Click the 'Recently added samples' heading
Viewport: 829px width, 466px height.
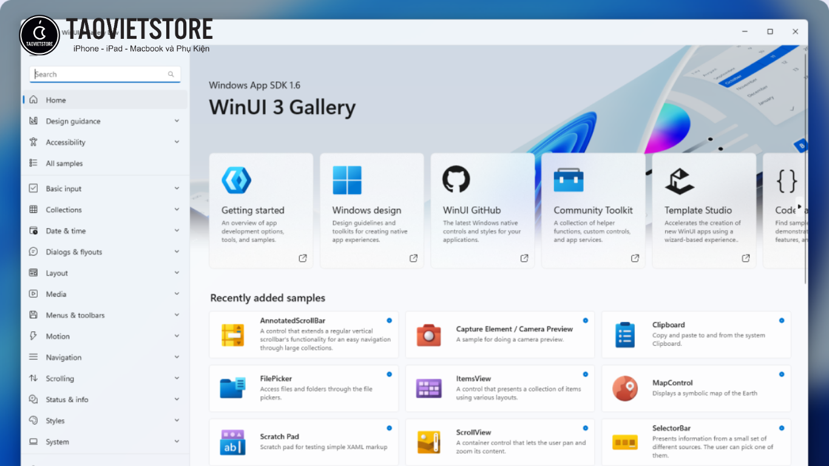point(268,298)
